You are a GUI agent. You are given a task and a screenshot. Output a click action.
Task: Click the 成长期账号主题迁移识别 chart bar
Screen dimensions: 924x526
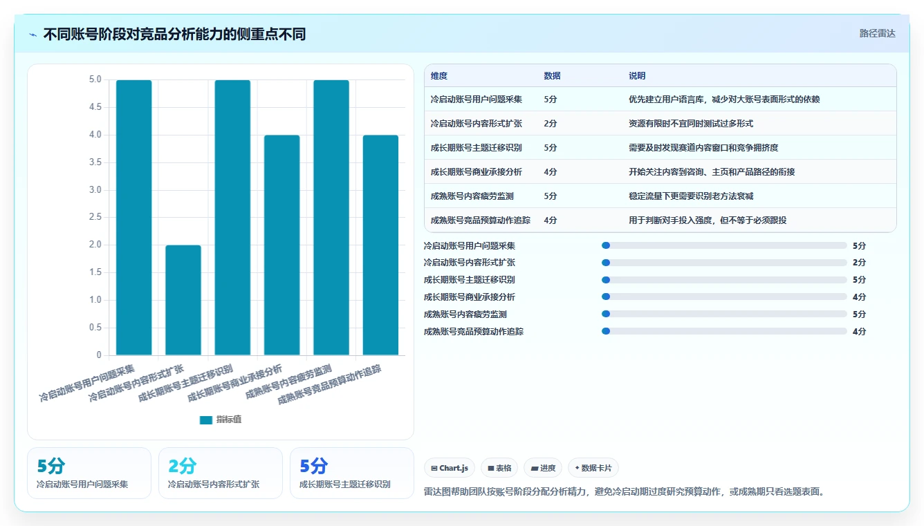pyautogui.click(x=232, y=218)
